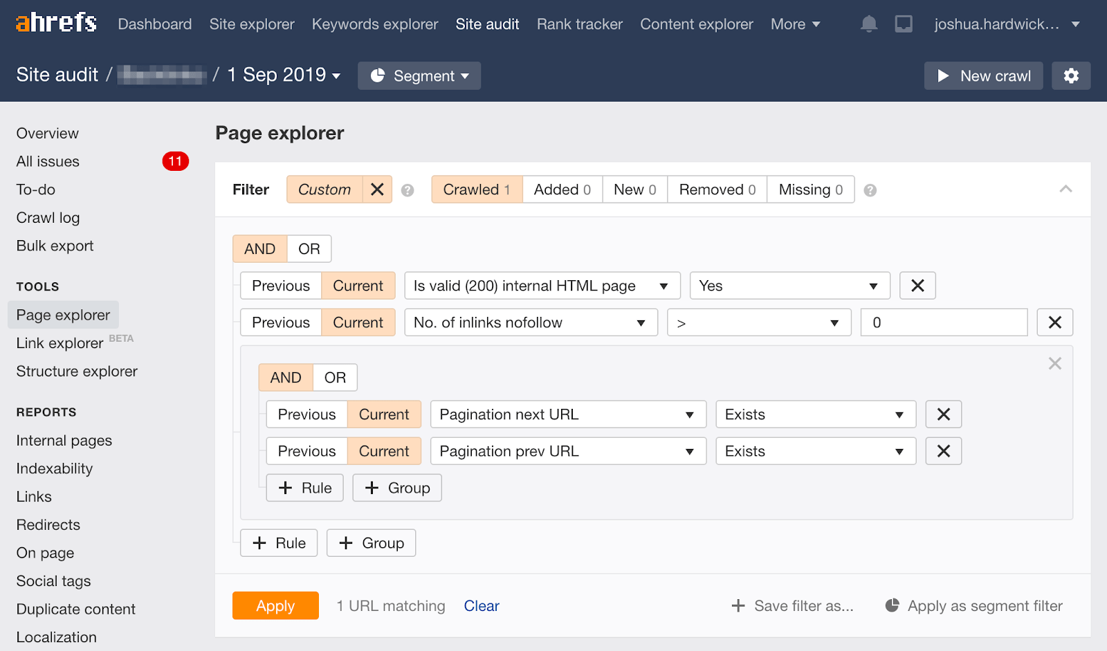1107x651 pixels.
Task: Click the inlinks comparison value input field
Action: (944, 322)
